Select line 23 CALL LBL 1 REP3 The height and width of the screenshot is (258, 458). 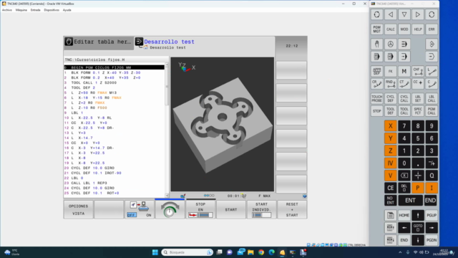click(114, 183)
